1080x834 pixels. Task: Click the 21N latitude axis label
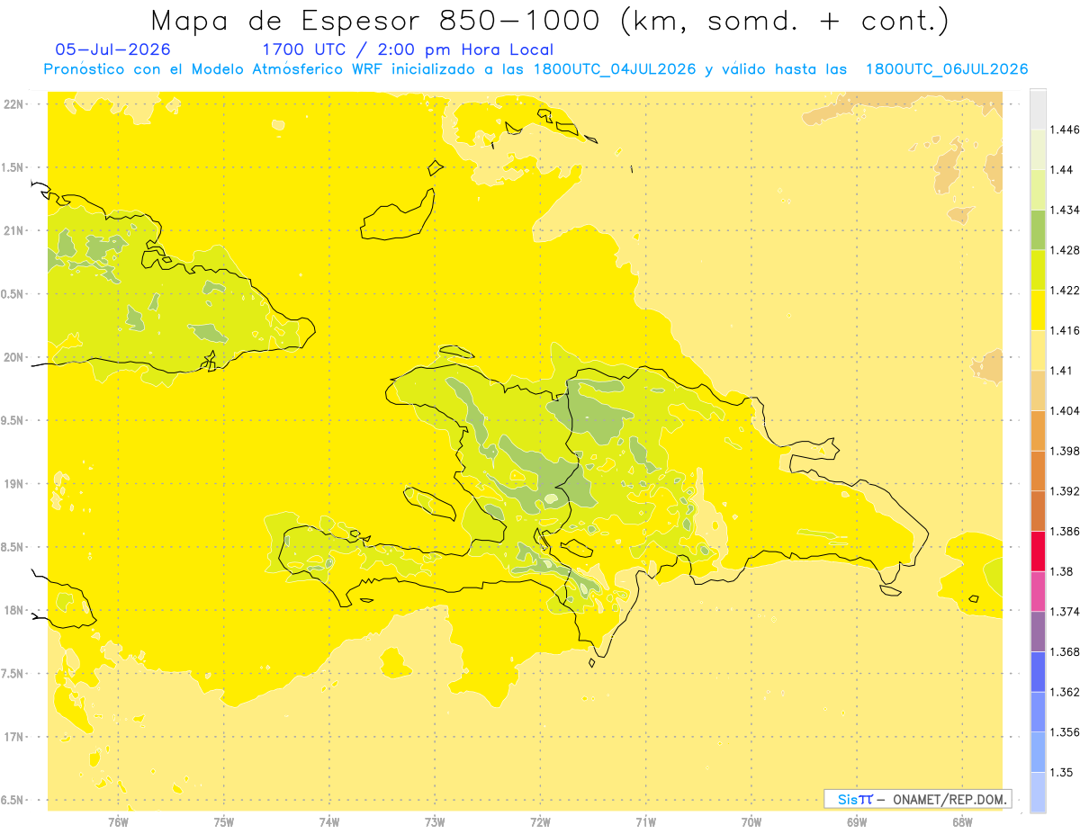pos(13,230)
